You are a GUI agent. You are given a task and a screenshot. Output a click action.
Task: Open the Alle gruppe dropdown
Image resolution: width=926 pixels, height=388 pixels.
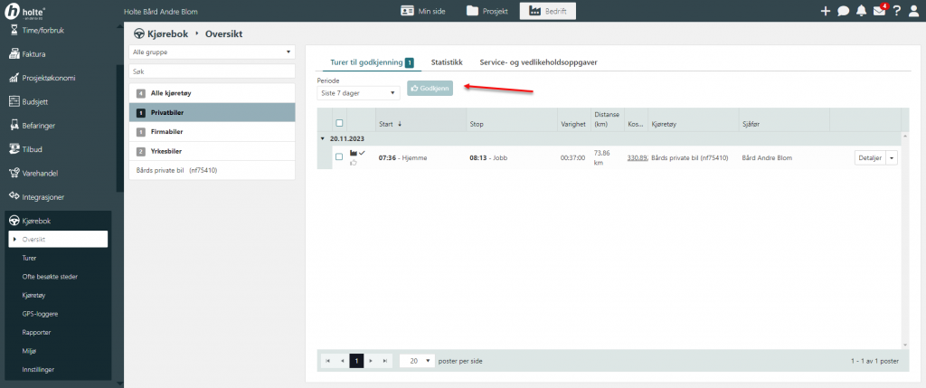point(213,52)
